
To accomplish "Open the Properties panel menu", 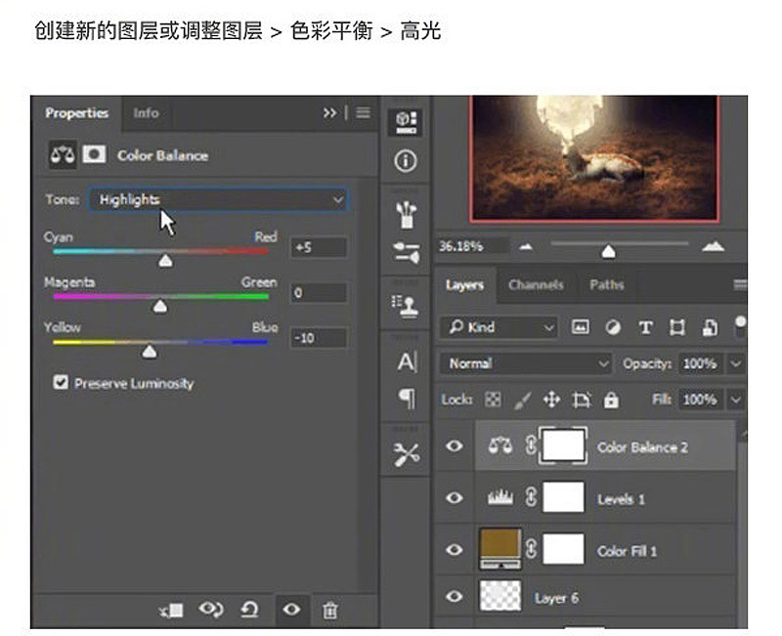I will click(363, 112).
